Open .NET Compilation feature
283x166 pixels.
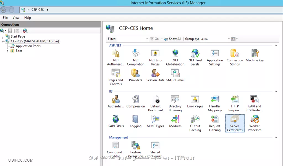(135, 57)
